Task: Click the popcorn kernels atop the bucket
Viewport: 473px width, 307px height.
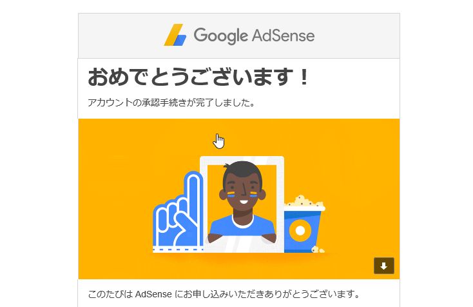Action: (x=305, y=202)
